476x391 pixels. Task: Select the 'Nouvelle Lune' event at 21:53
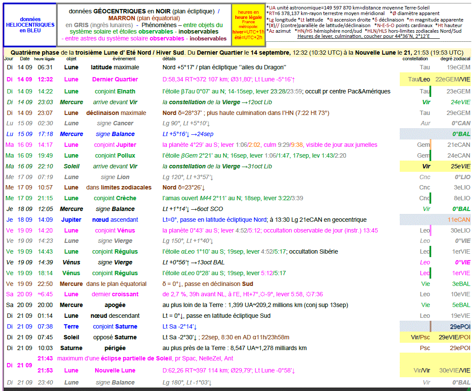(x=115, y=370)
